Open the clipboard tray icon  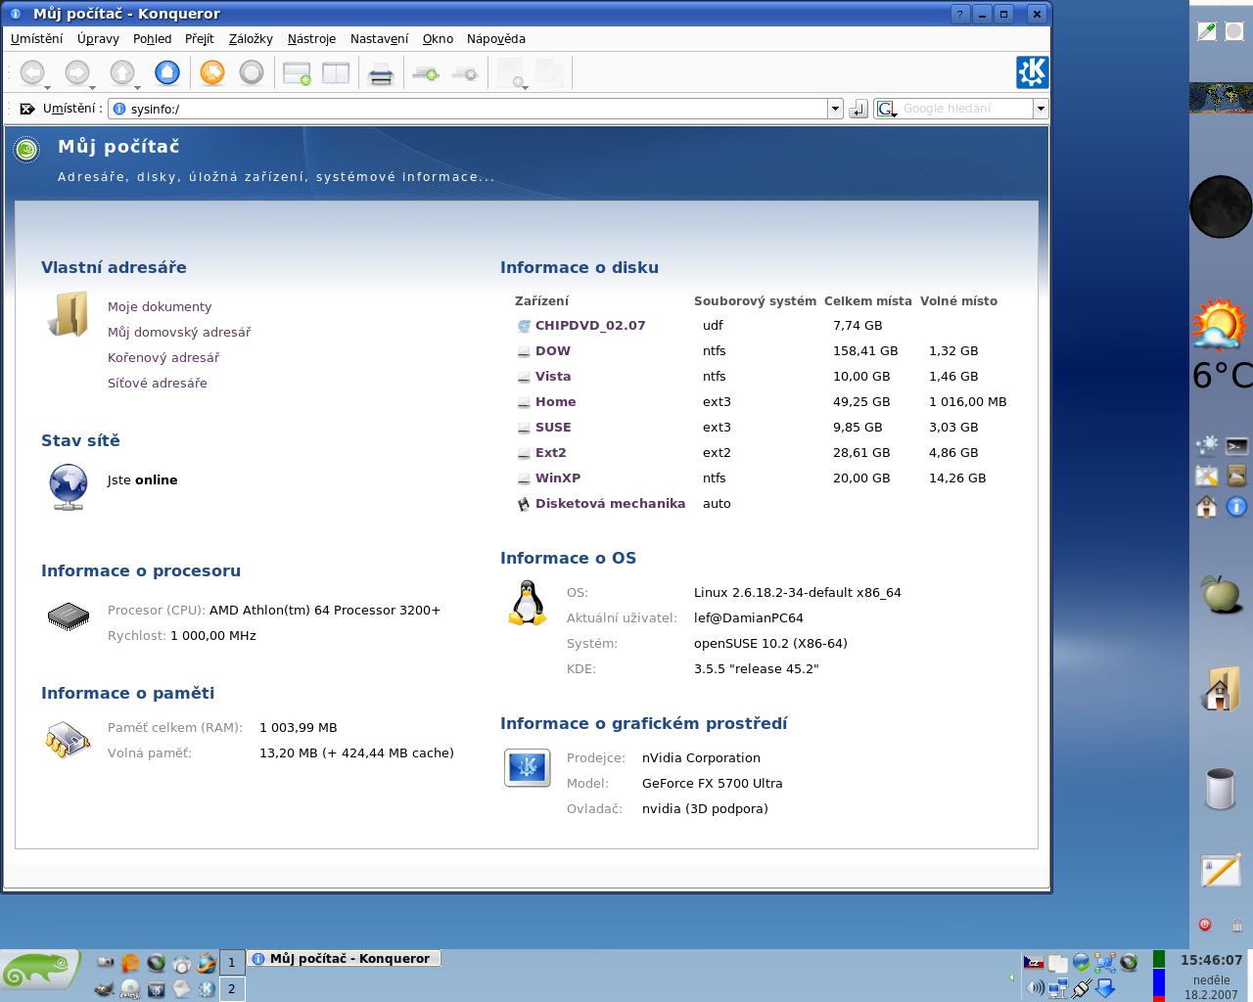pyautogui.click(x=1057, y=964)
